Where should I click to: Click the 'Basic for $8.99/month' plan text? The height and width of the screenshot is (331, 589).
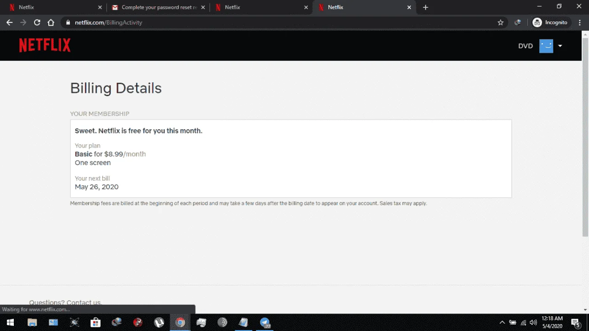pyautogui.click(x=110, y=154)
